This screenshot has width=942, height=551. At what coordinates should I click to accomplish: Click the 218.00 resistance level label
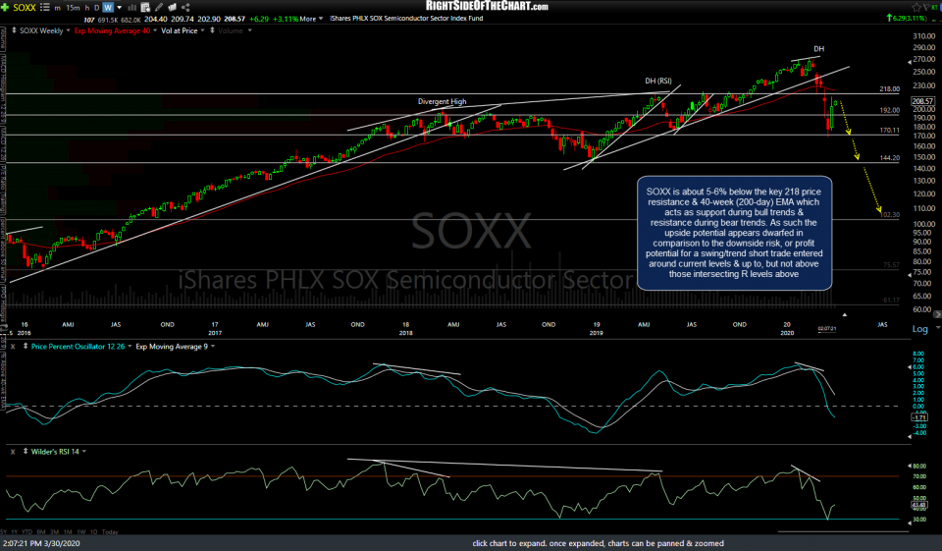[x=890, y=89]
